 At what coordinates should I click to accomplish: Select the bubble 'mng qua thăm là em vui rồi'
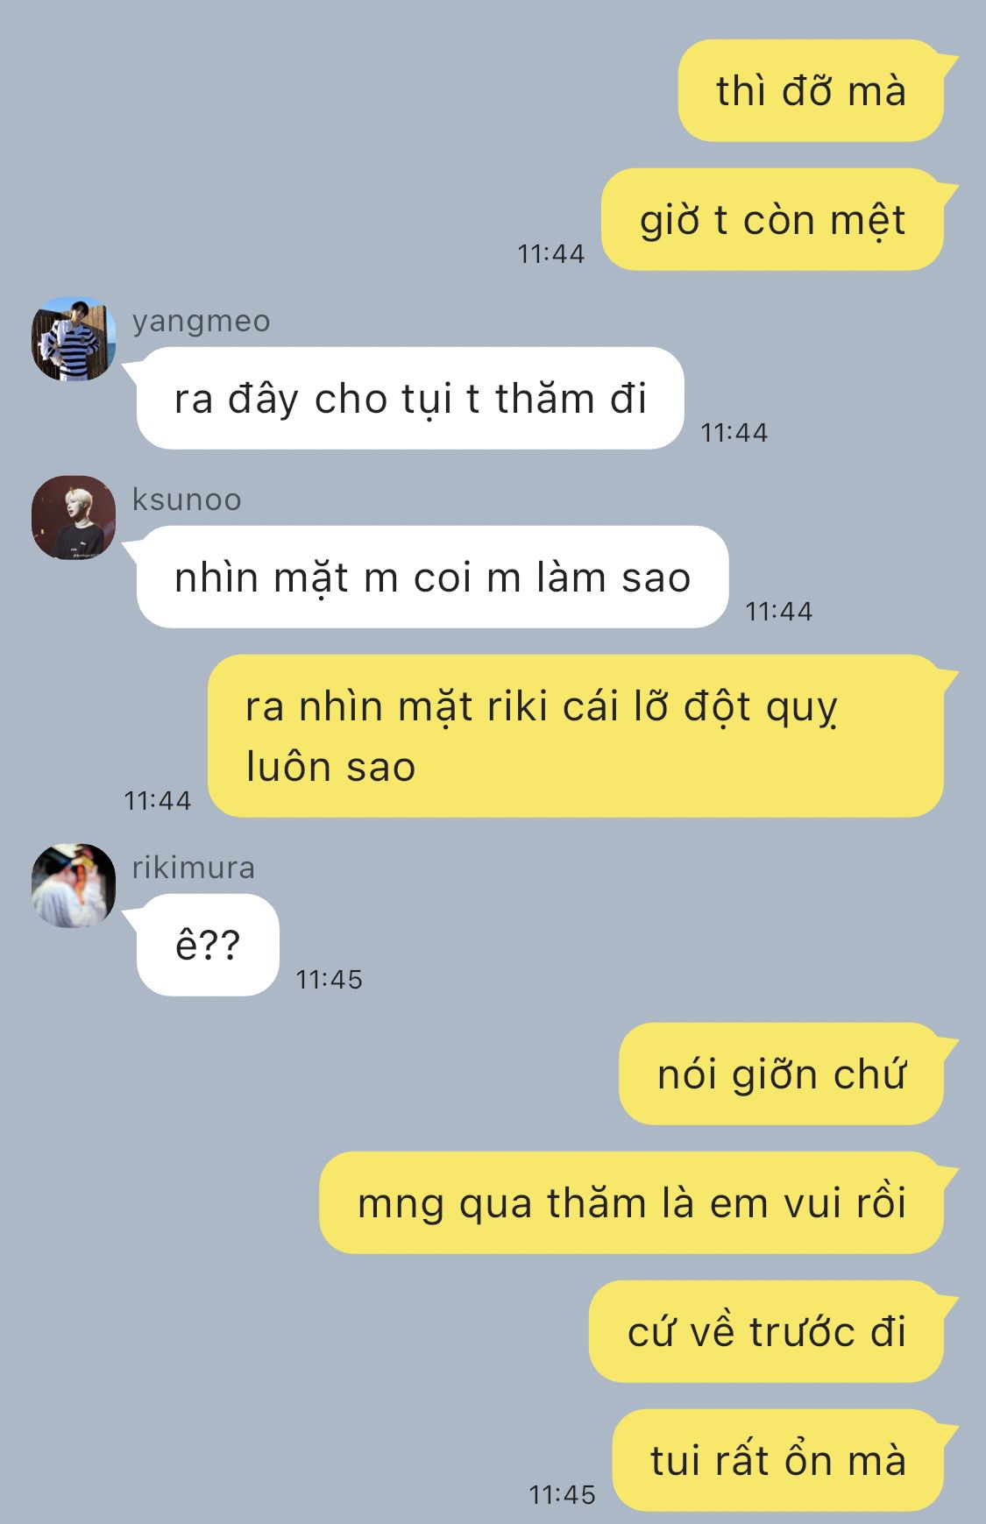coord(631,1202)
